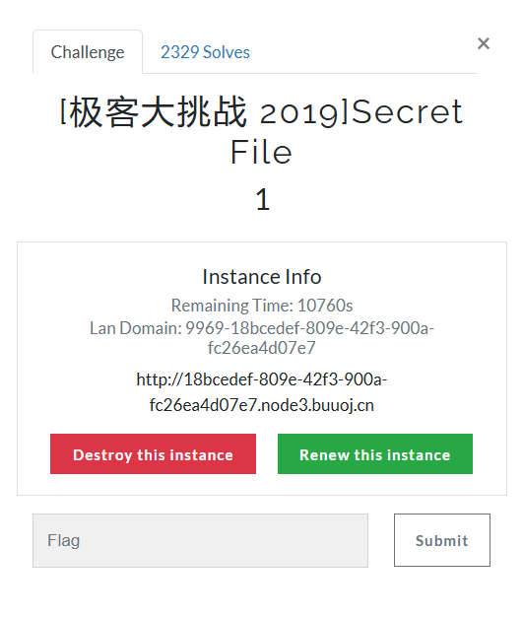
Task: Switch to the Challenge tab
Action: pyautogui.click(x=88, y=52)
